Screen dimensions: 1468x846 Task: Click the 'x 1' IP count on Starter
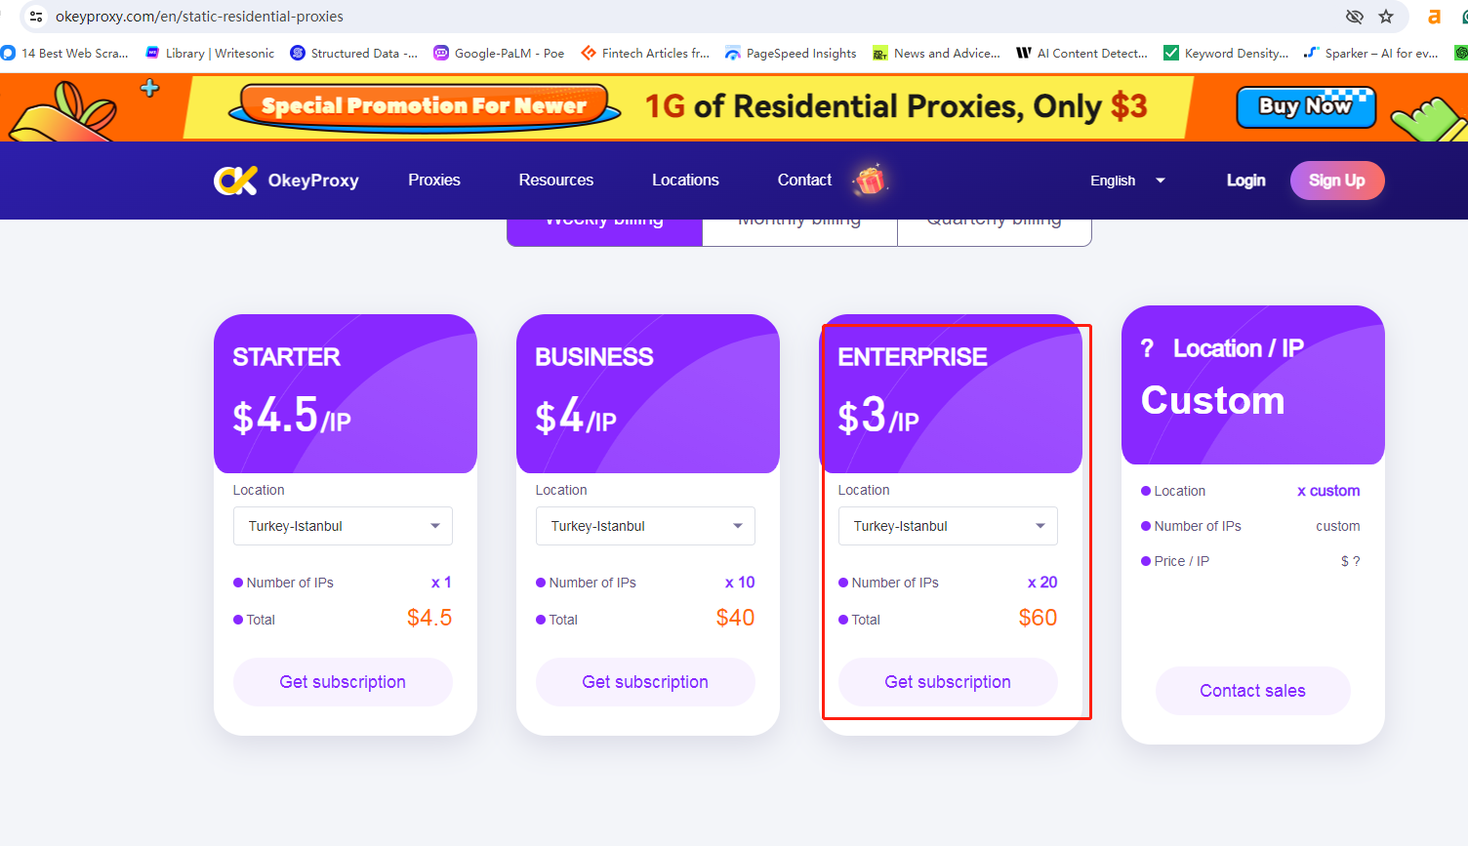pyautogui.click(x=441, y=583)
